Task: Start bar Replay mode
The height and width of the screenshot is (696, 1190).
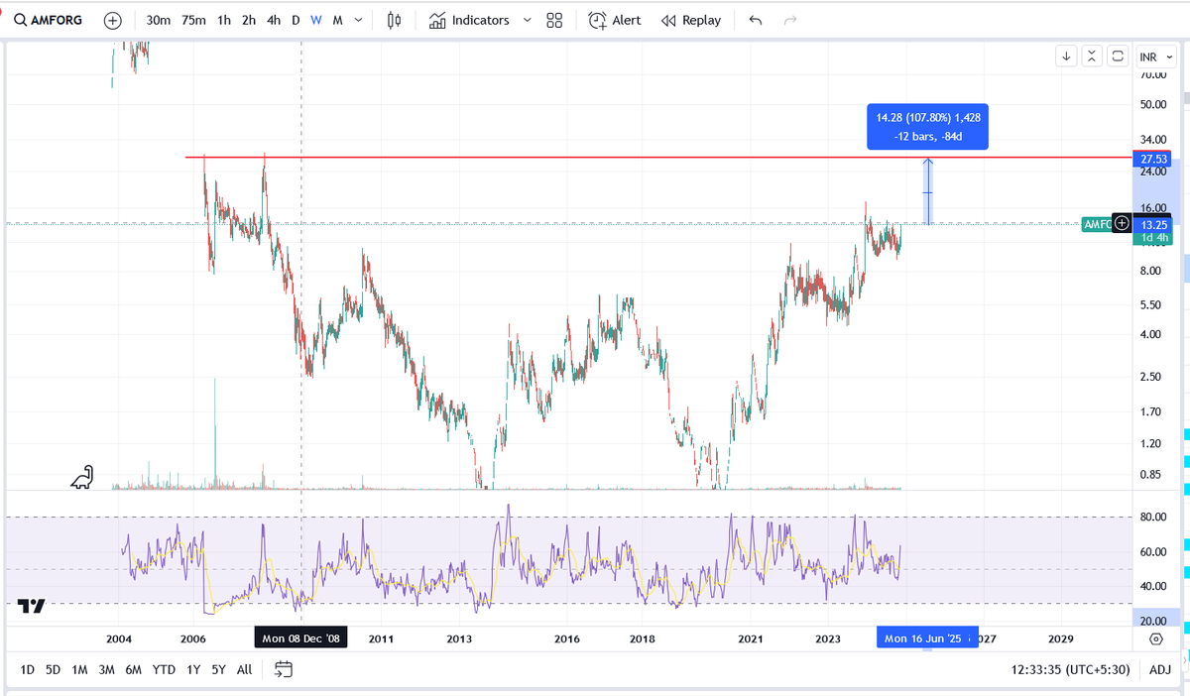Action: [691, 20]
